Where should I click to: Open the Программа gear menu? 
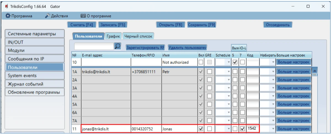pyautogui.click(x=19, y=16)
